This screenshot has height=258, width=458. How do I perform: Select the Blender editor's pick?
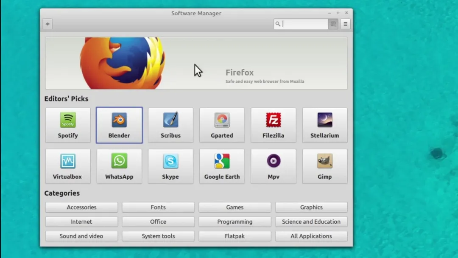(119, 125)
